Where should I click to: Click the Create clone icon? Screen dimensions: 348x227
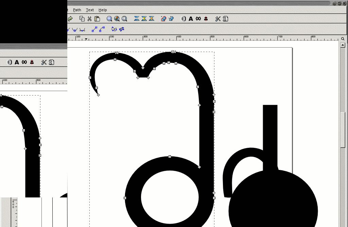click(x=144, y=19)
